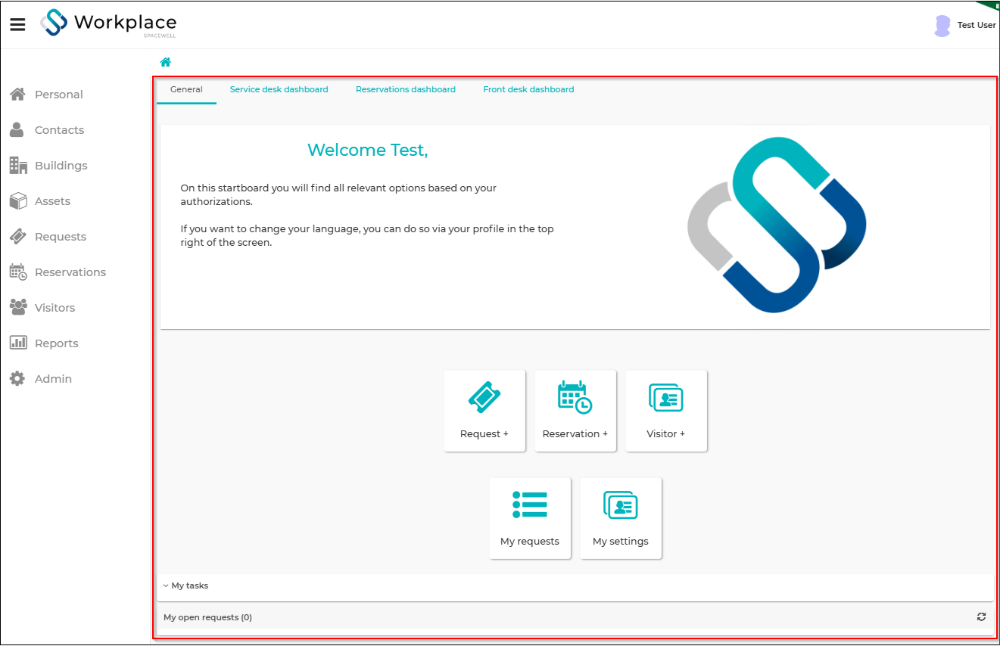The height and width of the screenshot is (646, 1000).
Task: Click the Visitors group icon
Action: click(x=18, y=308)
